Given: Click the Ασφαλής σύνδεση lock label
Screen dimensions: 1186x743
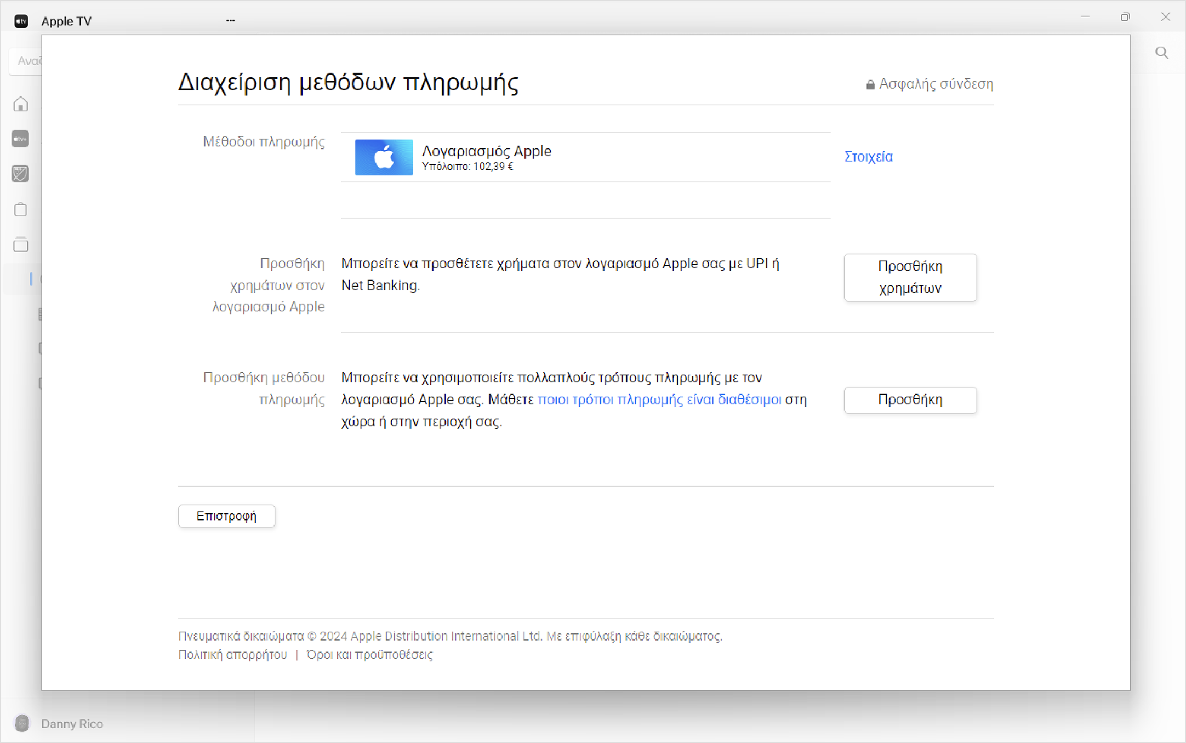Looking at the screenshot, I should click(x=930, y=84).
